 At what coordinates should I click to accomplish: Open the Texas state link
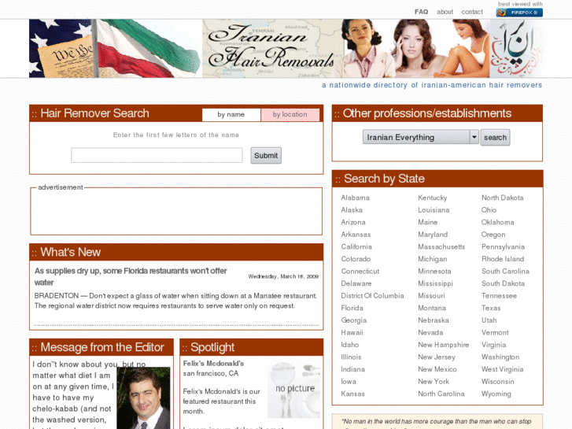pyautogui.click(x=491, y=308)
